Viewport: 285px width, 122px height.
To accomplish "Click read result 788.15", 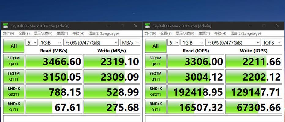I will [54, 91].
